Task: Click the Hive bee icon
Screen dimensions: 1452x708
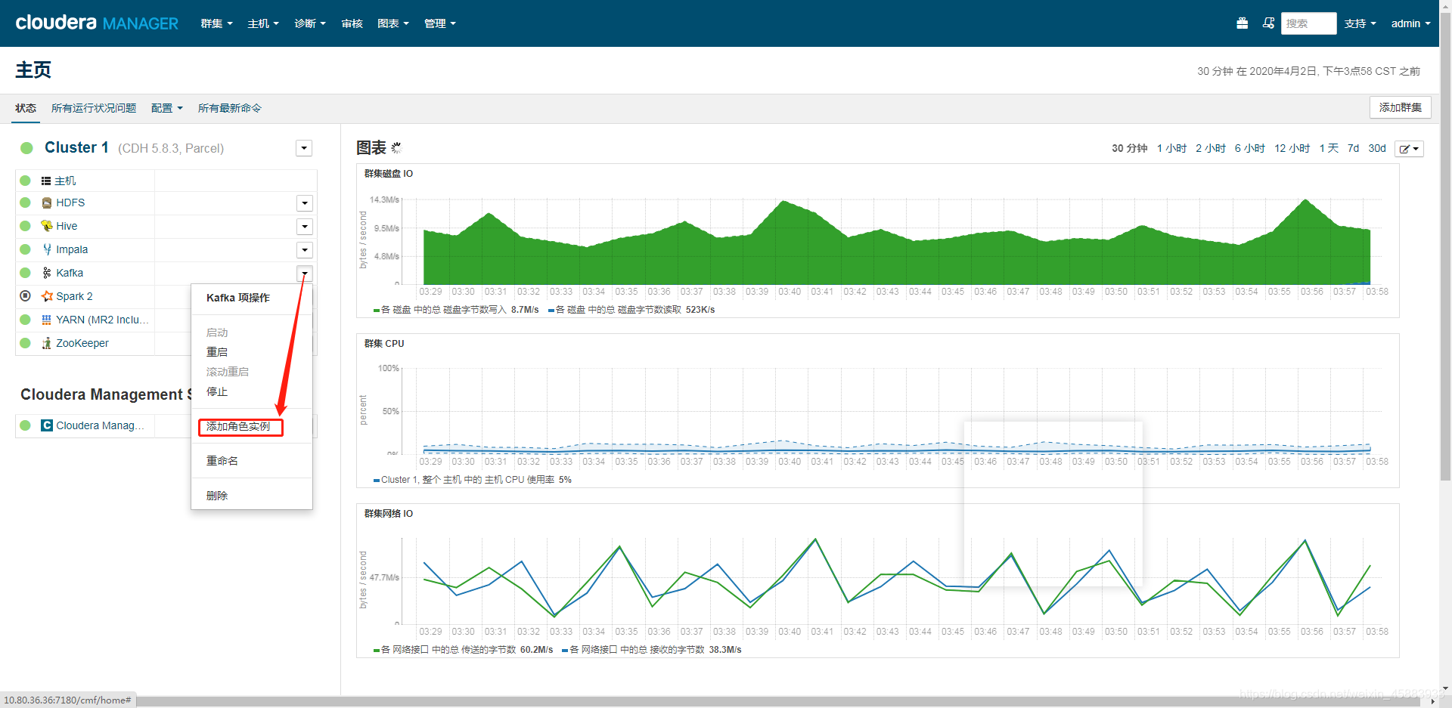Action: 47,226
